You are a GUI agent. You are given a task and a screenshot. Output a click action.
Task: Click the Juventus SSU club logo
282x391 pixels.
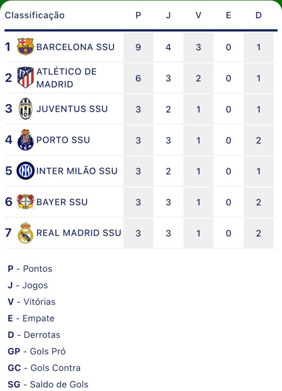(26, 109)
